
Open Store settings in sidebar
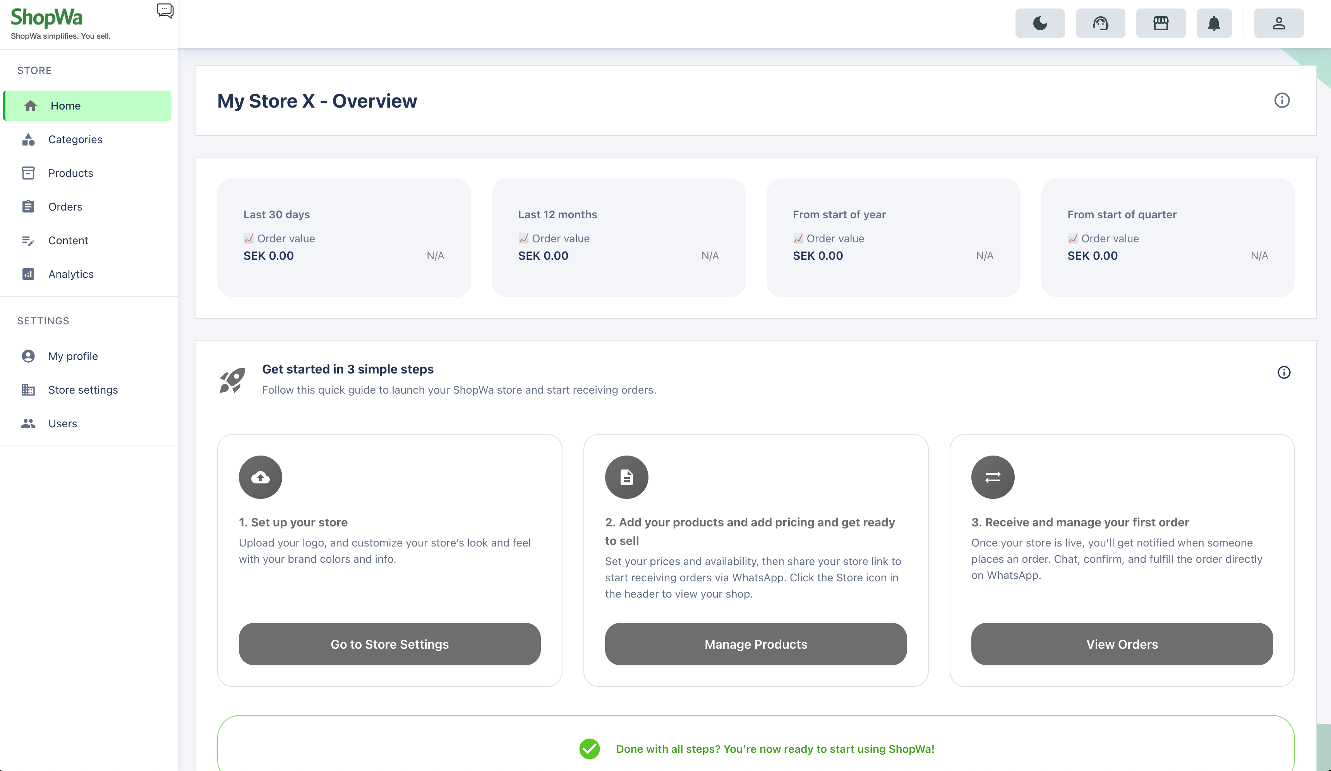[83, 390]
